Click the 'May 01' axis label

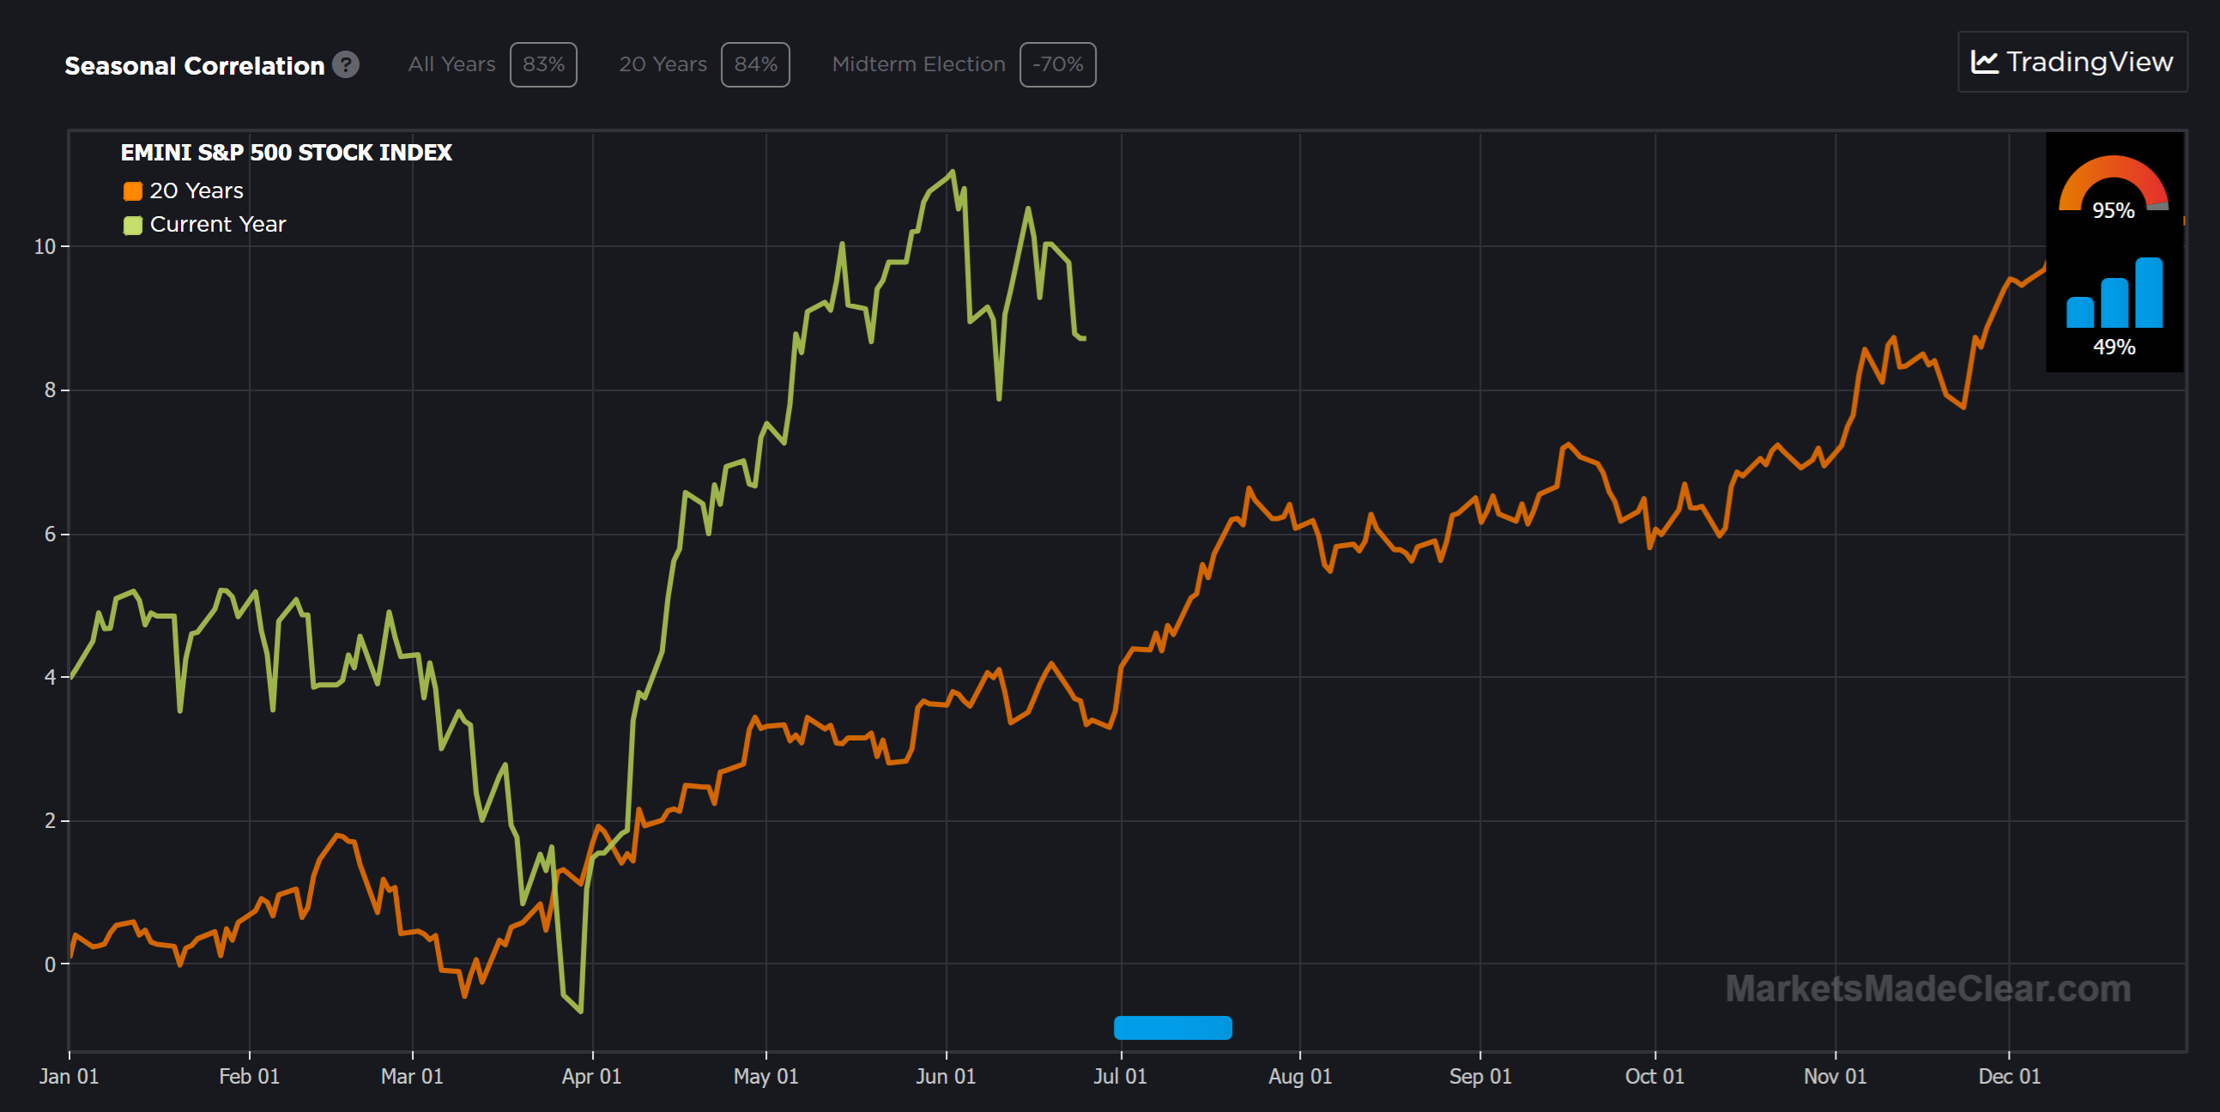[766, 1076]
